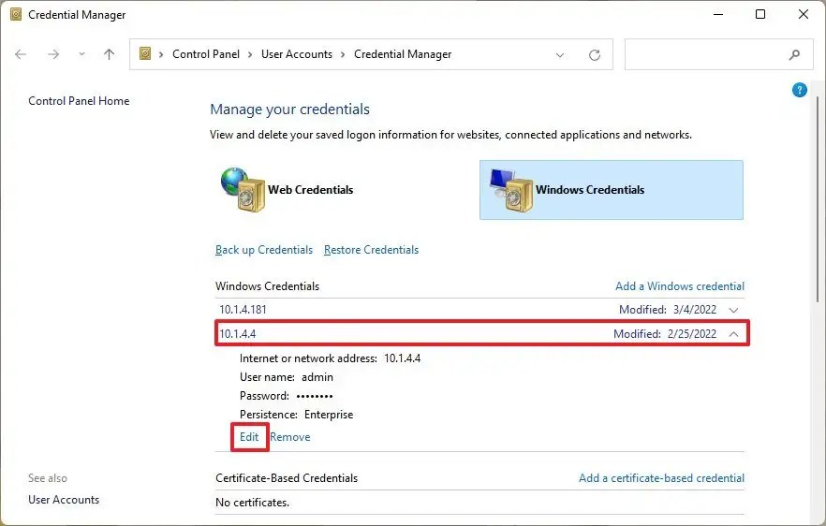Screen dimensions: 826x526
Task: Click the address bar Credential Manager icon
Action: [145, 53]
